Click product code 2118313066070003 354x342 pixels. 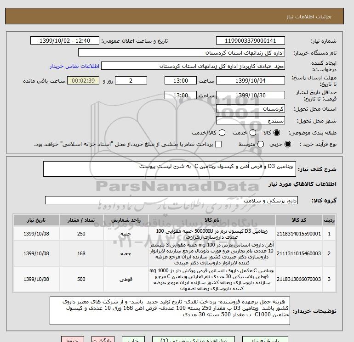(x=299, y=279)
